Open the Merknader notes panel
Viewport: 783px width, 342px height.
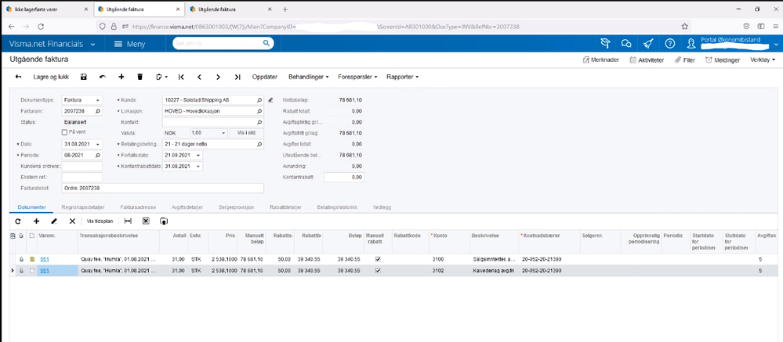tap(601, 59)
